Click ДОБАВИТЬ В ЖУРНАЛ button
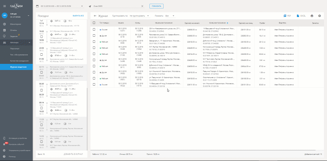Screen dimensions: 327x161 pyautogui.click(x=73, y=154)
